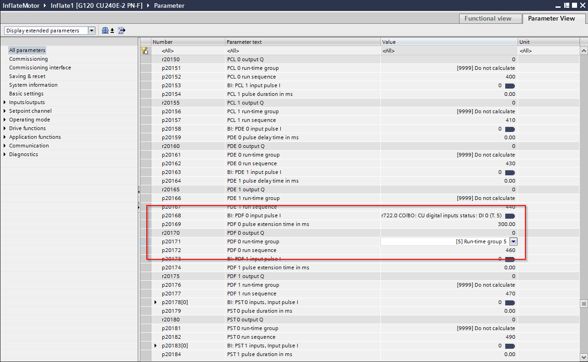Image resolution: width=588 pixels, height=362 pixels.
Task: Click the Parameter text <All> filter cell
Action: (x=303, y=51)
